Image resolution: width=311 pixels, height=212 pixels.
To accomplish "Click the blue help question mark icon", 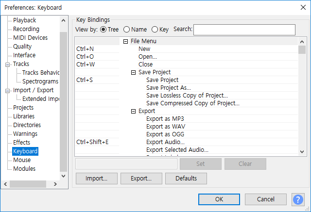I will pyautogui.click(x=298, y=199).
